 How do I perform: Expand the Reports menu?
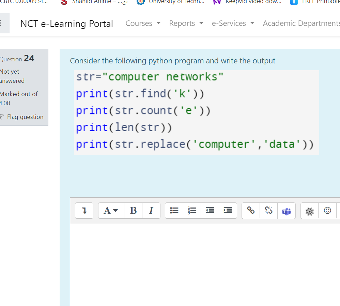[x=186, y=23]
